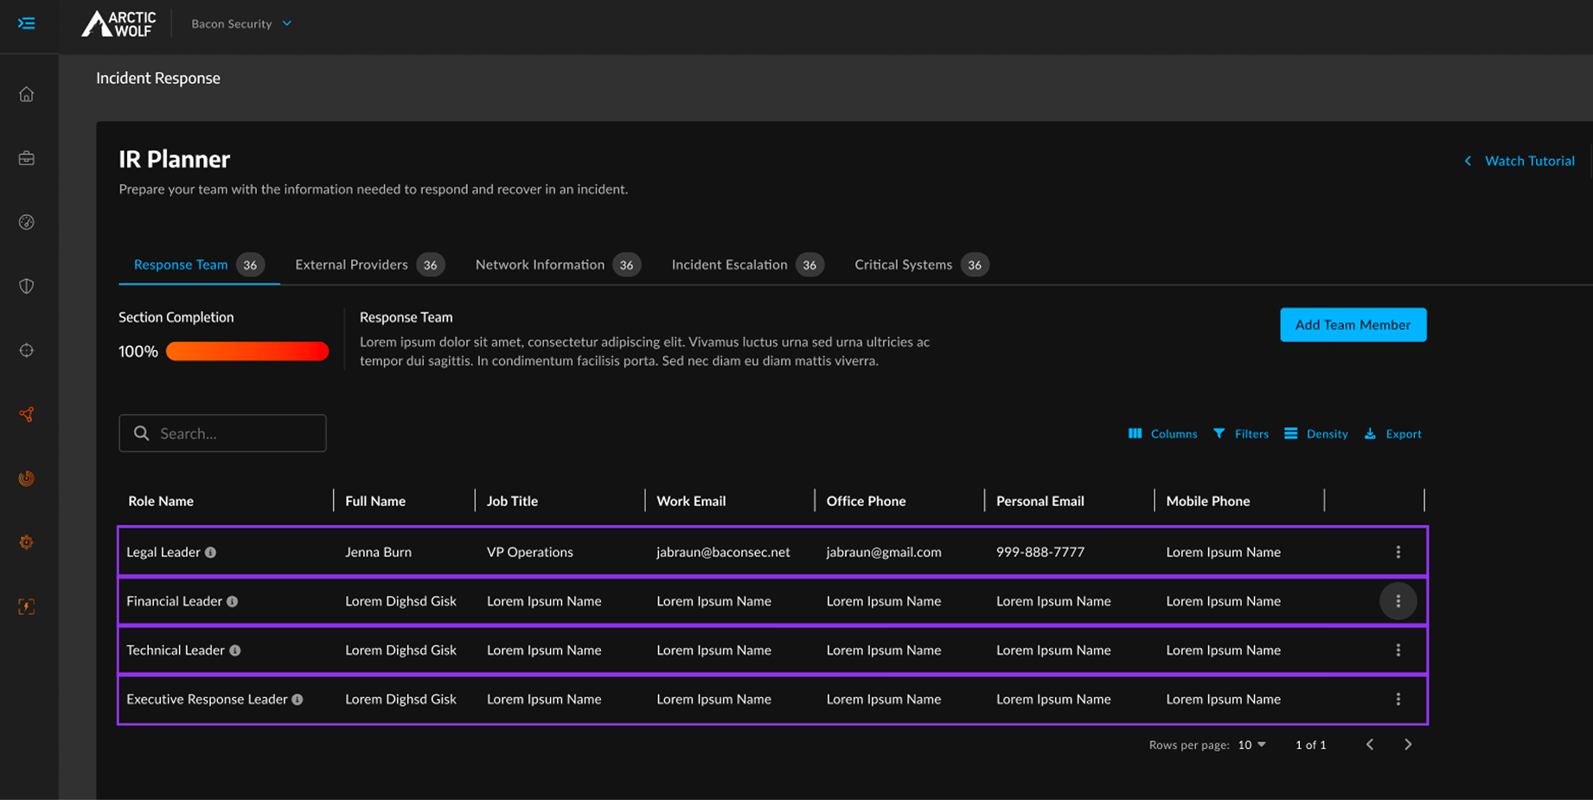Open the gauge dashboard icon in sidebar

pyautogui.click(x=27, y=222)
